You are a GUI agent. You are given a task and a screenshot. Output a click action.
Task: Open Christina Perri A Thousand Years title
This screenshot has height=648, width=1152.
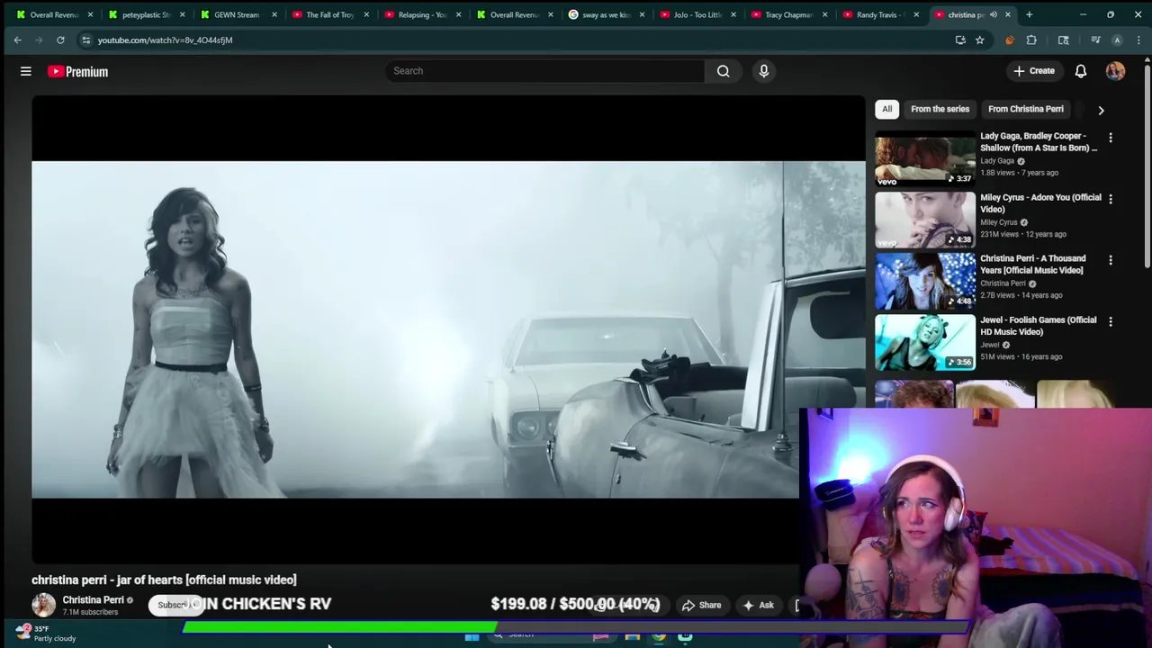[1033, 265]
